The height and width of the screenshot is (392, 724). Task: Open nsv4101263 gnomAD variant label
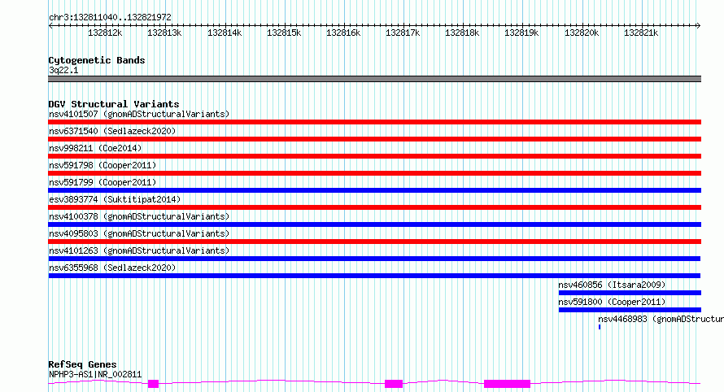[139, 250]
